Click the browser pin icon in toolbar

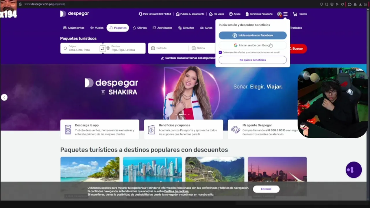coord(321,4)
